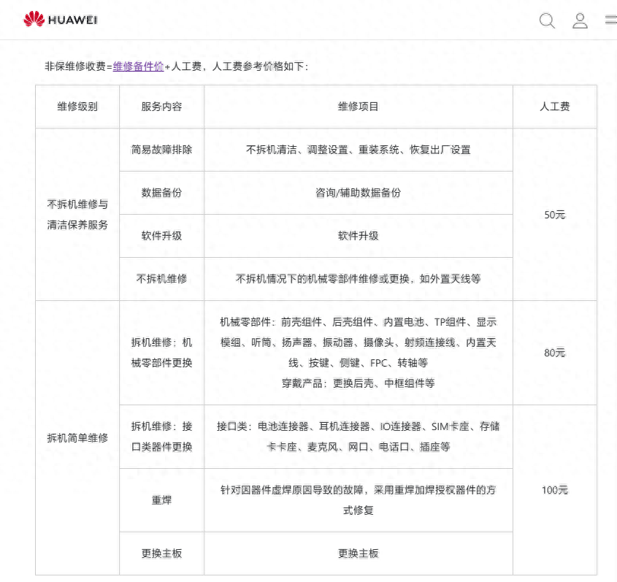Click the 重焊 service row label
The width and height of the screenshot is (617, 582).
[x=161, y=500]
